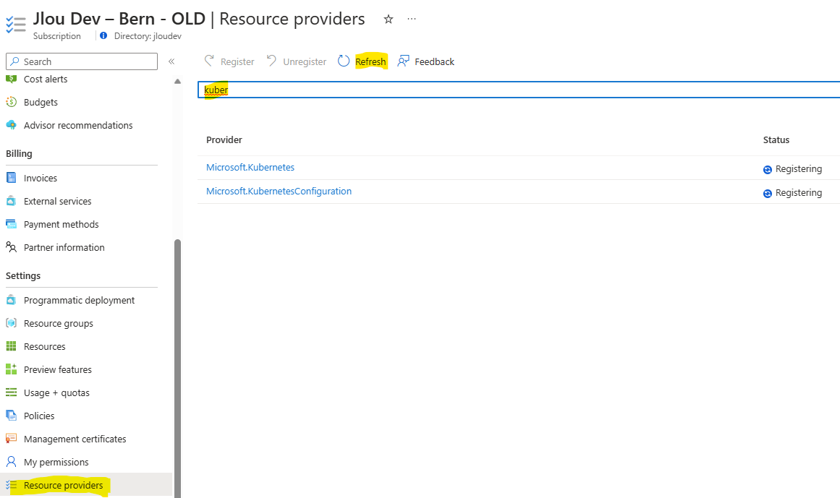Image resolution: width=840 pixels, height=498 pixels.
Task: Click the Register toolbar button
Action: click(x=229, y=61)
